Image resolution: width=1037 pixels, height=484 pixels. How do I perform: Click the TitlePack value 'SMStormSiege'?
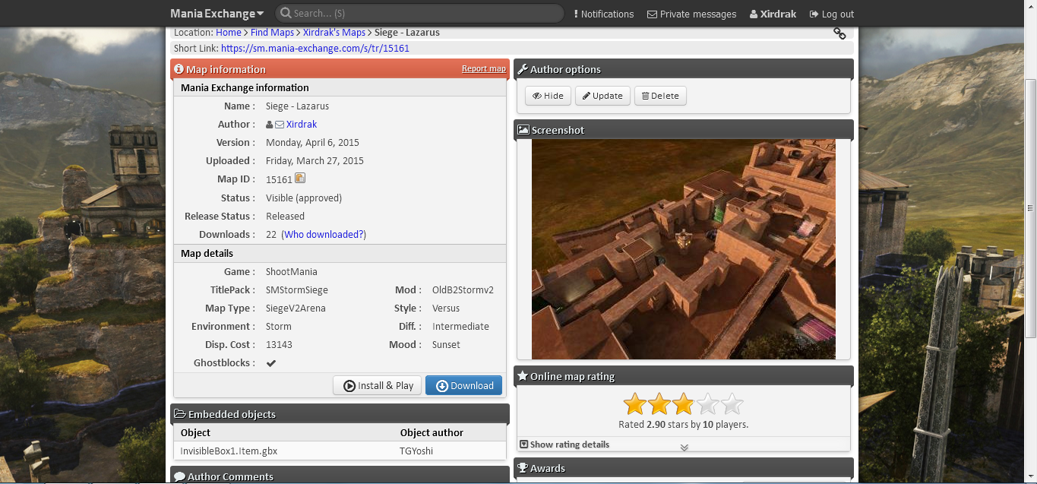coord(297,289)
